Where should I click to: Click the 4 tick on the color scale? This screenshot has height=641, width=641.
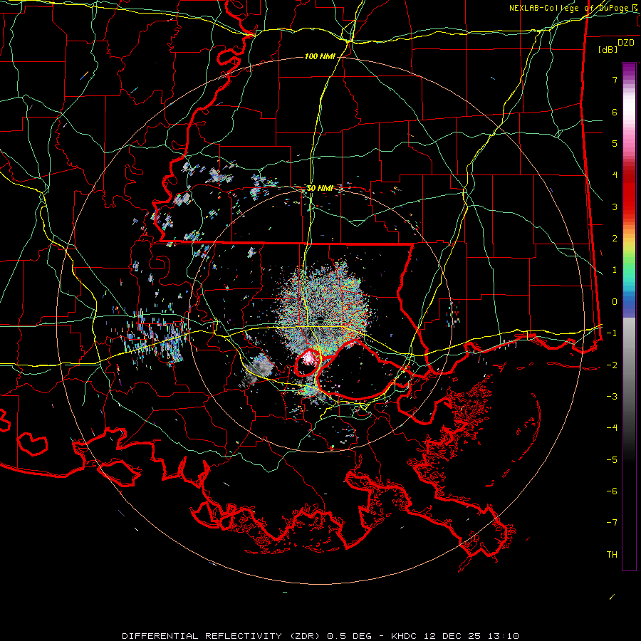pos(615,175)
